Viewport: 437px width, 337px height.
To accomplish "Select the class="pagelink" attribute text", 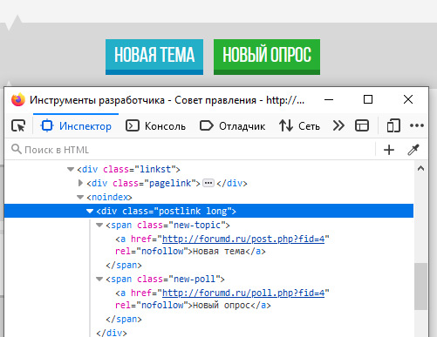I will pyautogui.click(x=154, y=183).
